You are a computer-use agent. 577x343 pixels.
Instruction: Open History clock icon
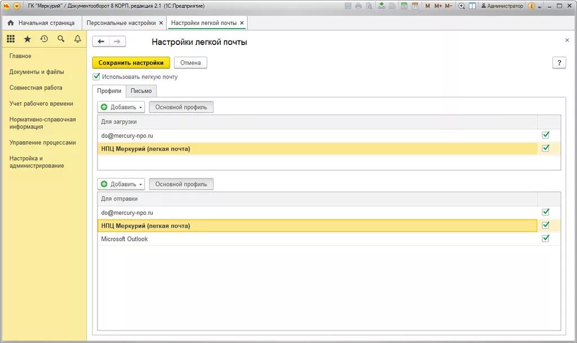(x=44, y=39)
